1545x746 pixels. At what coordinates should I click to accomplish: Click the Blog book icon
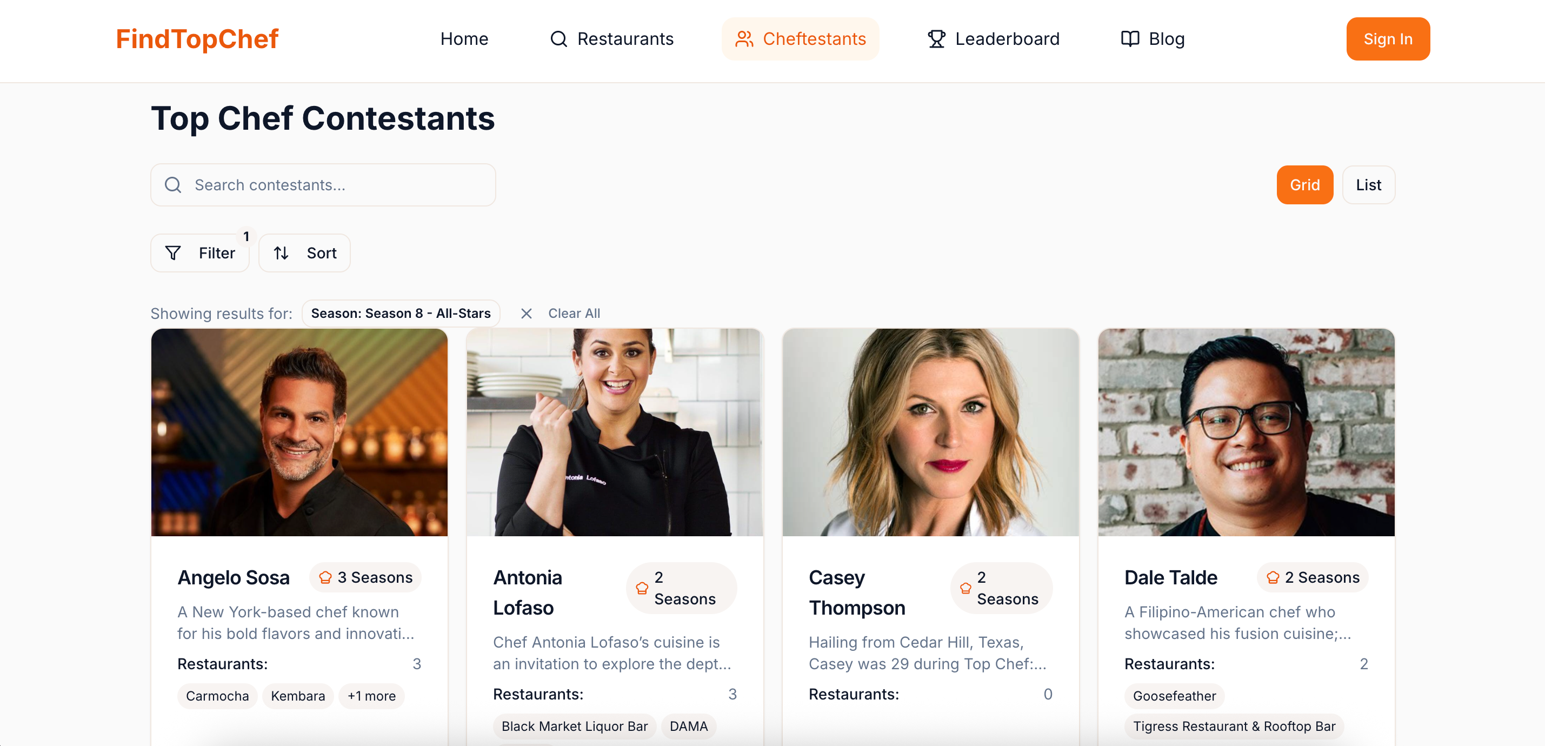point(1130,39)
